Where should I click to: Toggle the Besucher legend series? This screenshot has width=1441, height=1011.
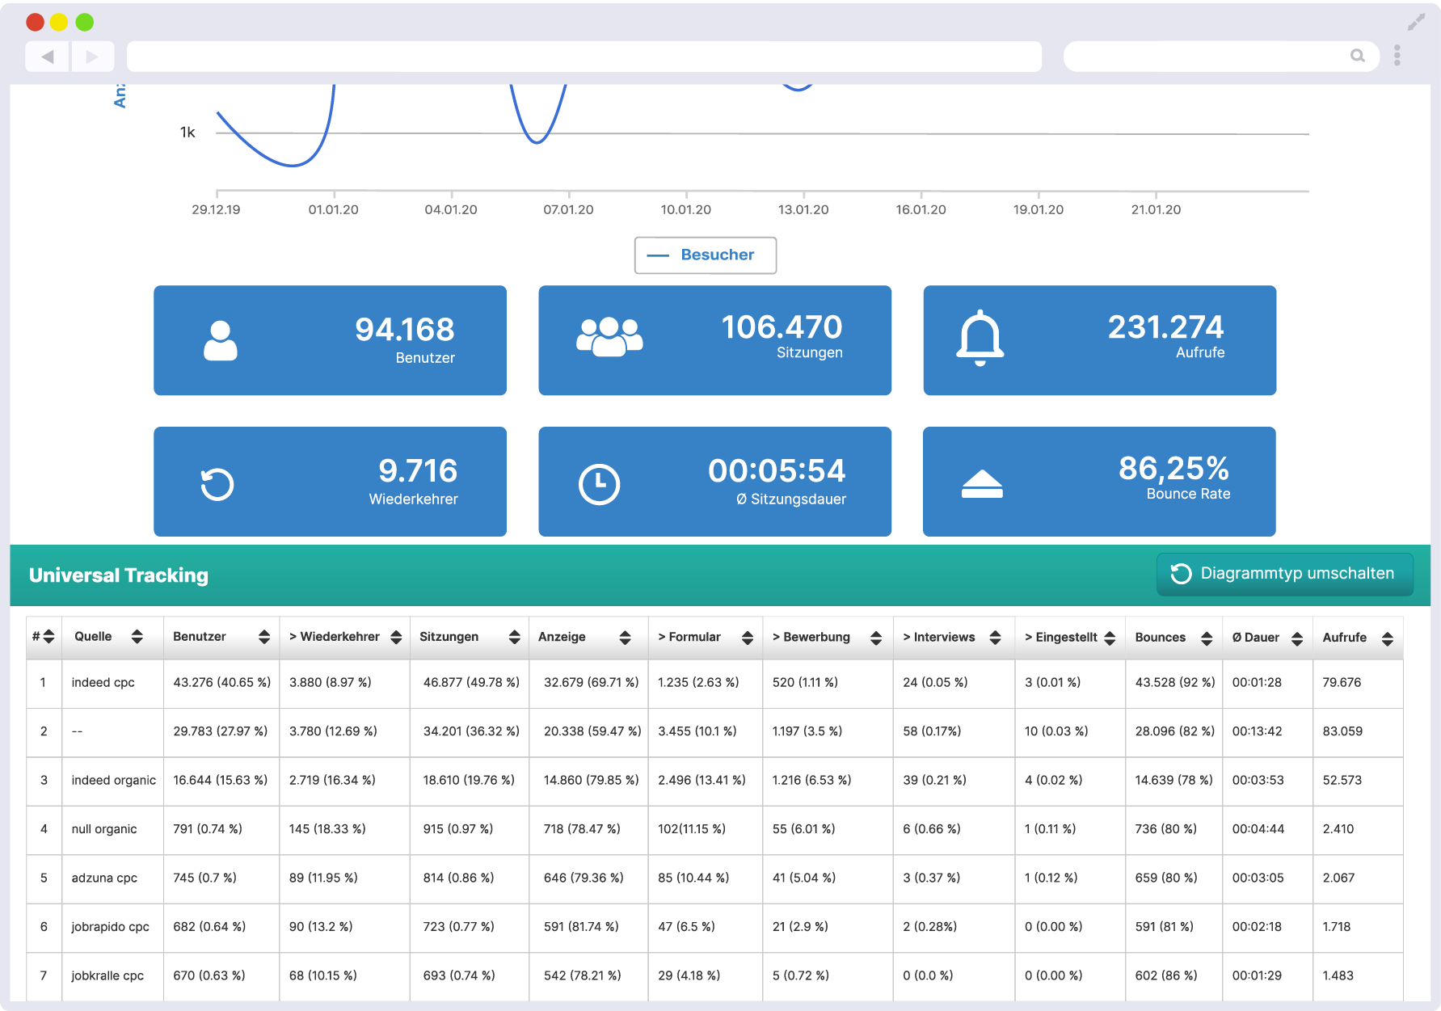click(706, 255)
